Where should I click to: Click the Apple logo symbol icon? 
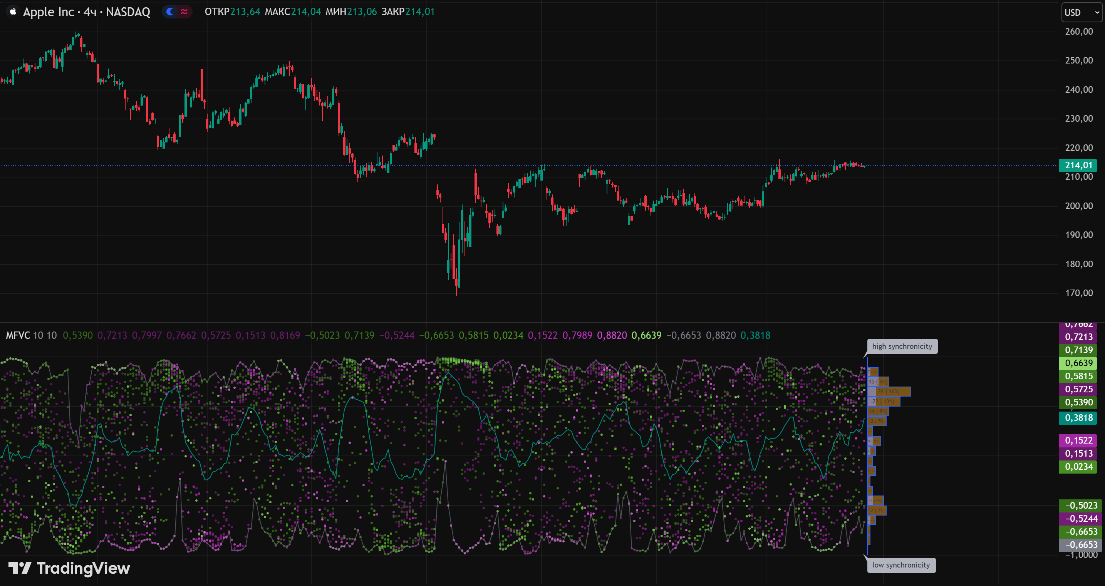tap(13, 12)
